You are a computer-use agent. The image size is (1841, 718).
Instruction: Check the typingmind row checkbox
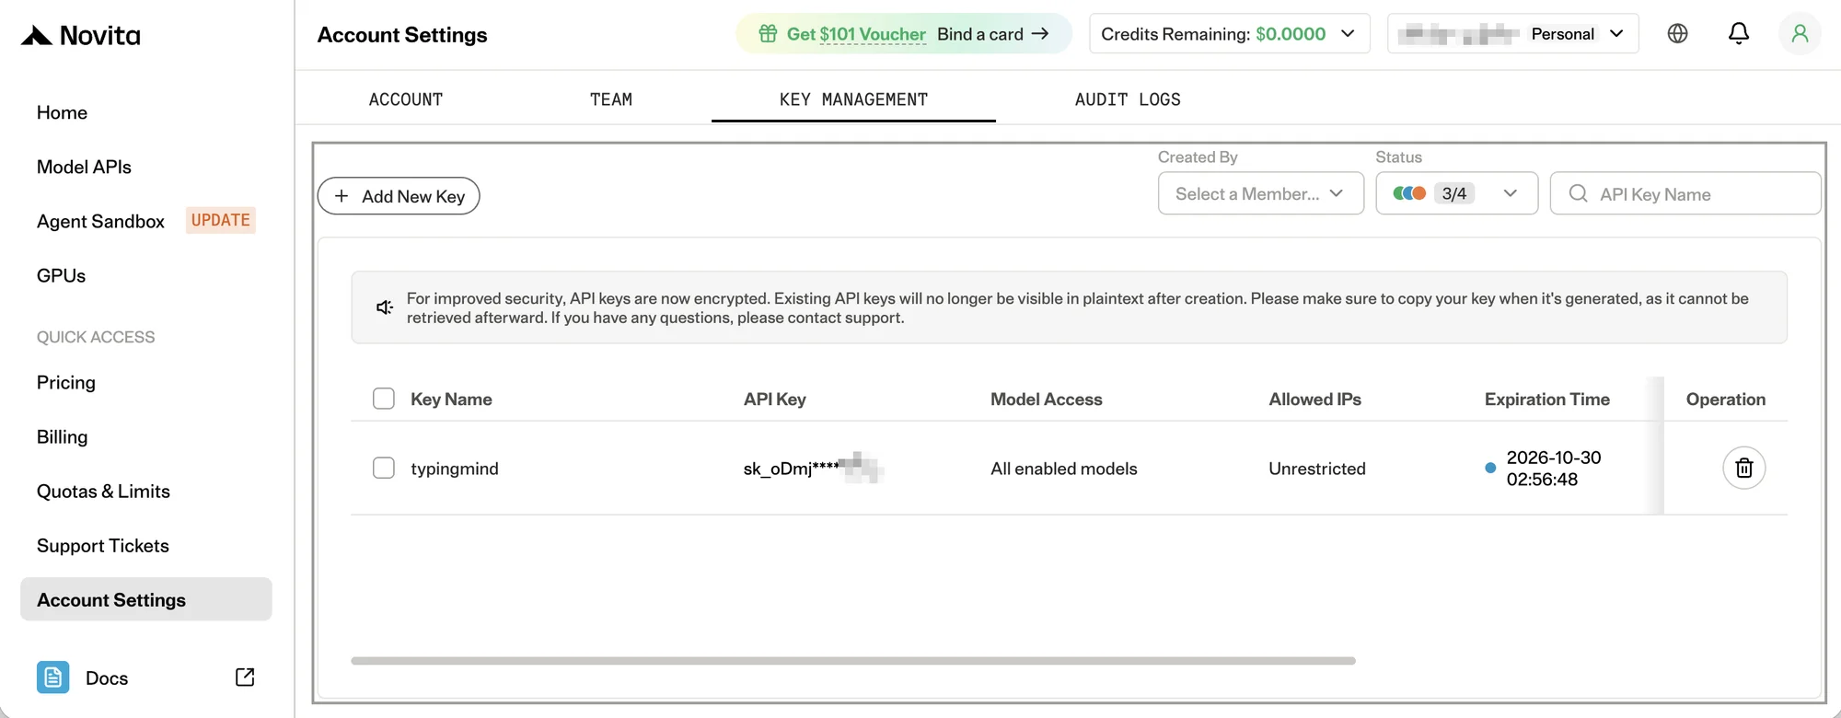(x=384, y=468)
